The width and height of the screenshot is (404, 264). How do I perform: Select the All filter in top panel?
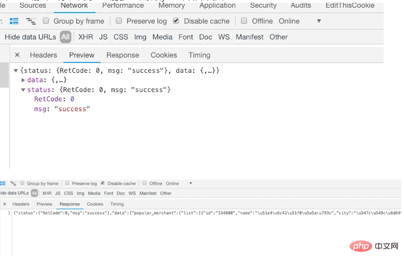point(65,37)
